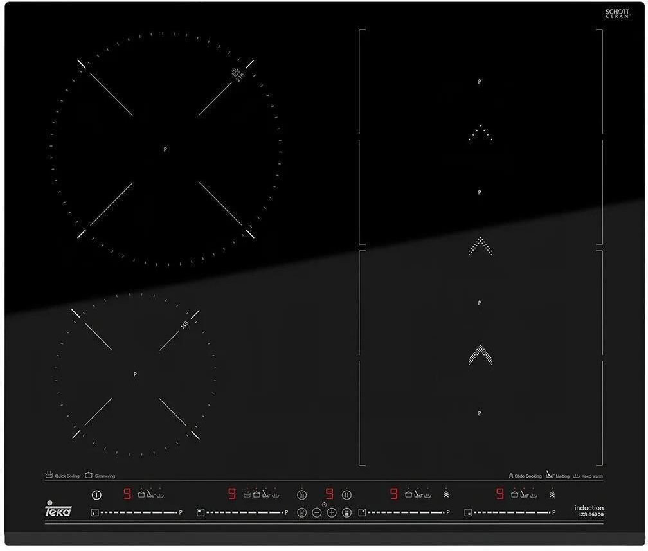
Task: Select the bottom-left zone selector square
Action: pos(94,513)
